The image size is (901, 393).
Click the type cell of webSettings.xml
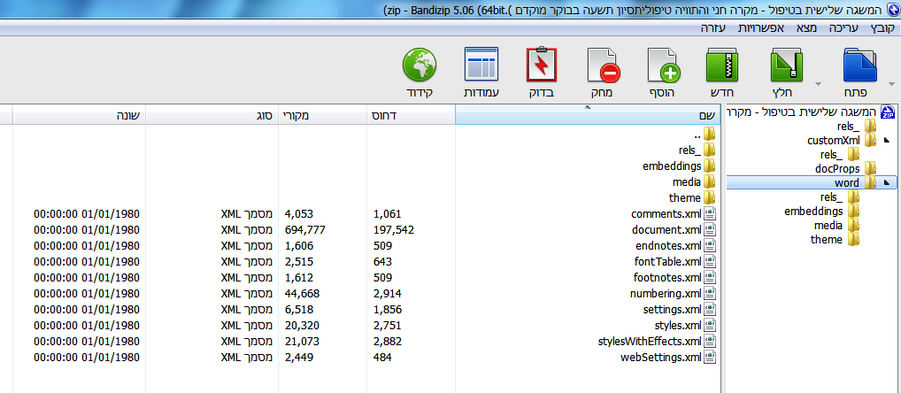point(247,358)
